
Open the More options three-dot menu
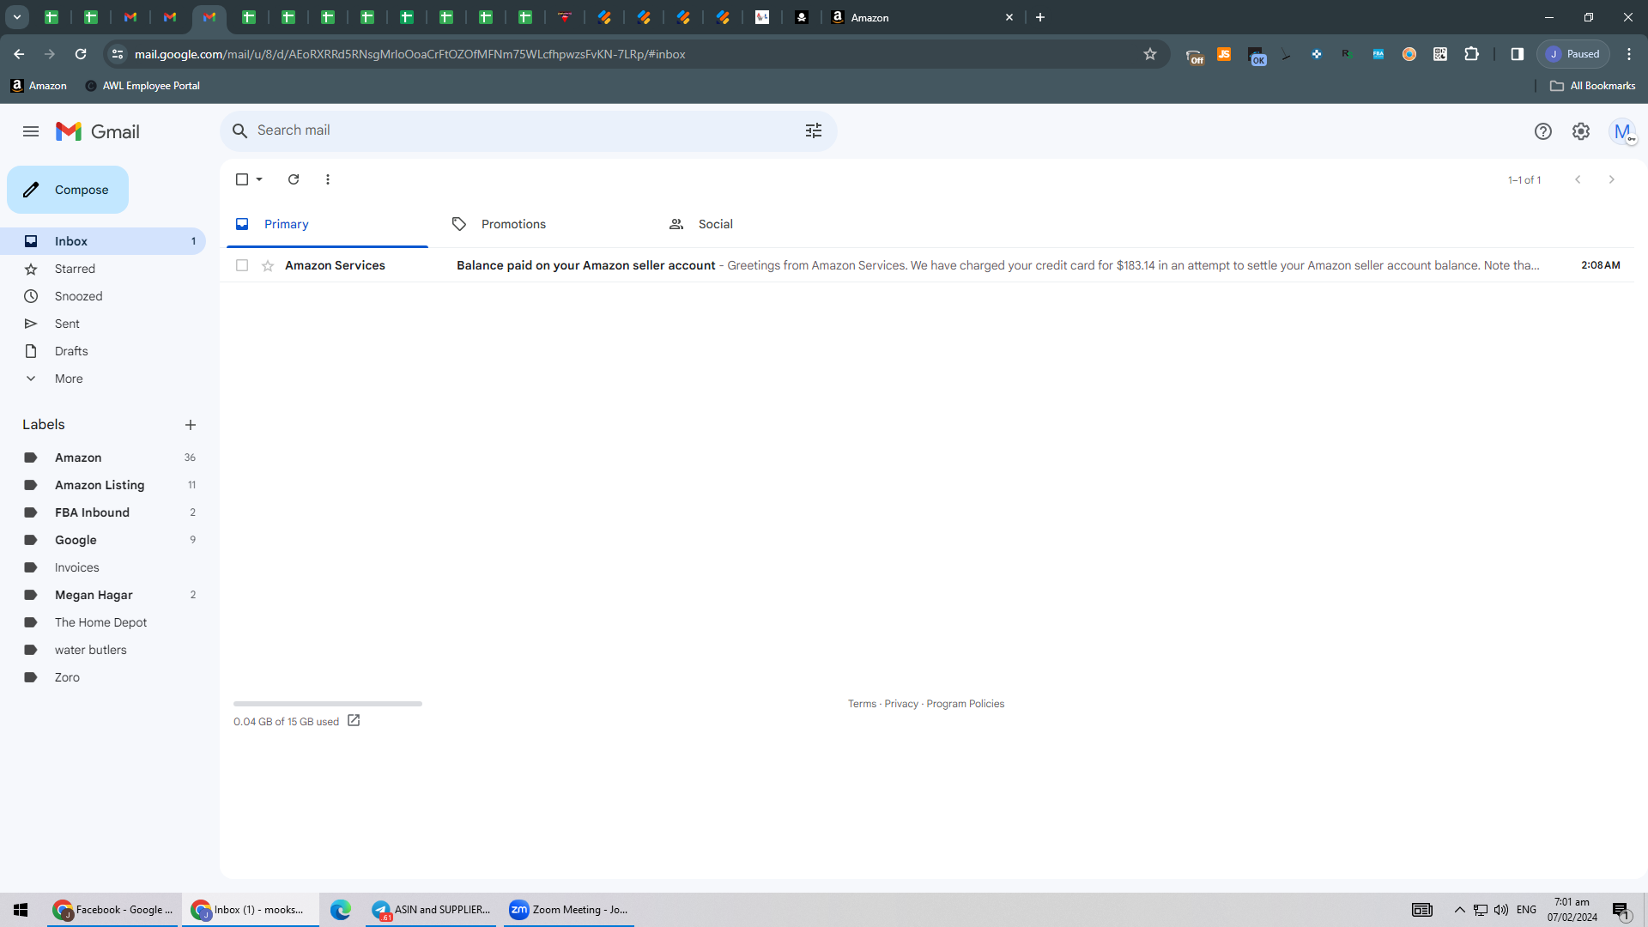(x=328, y=179)
